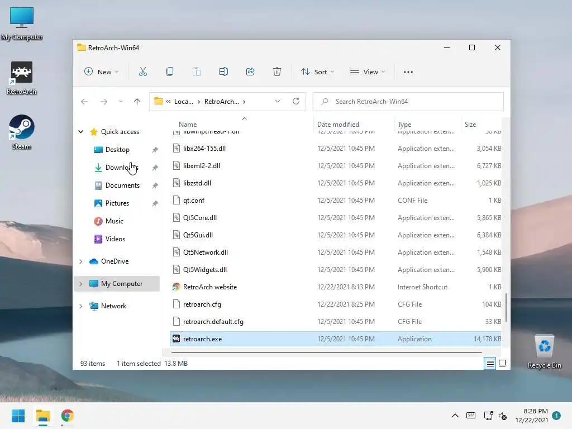
Task: Open the View options dropdown
Action: tap(368, 72)
